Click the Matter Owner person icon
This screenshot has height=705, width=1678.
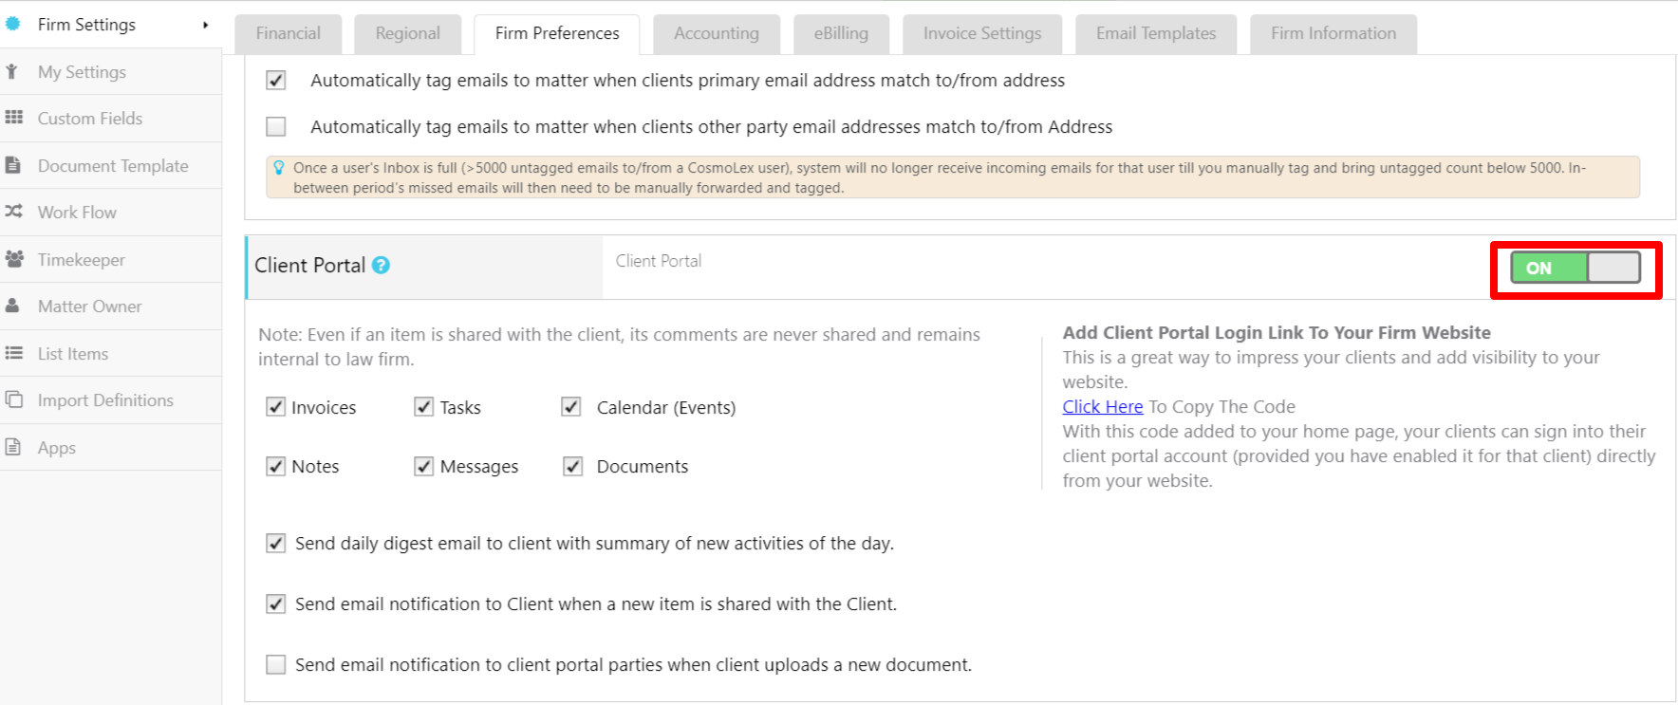coord(13,306)
